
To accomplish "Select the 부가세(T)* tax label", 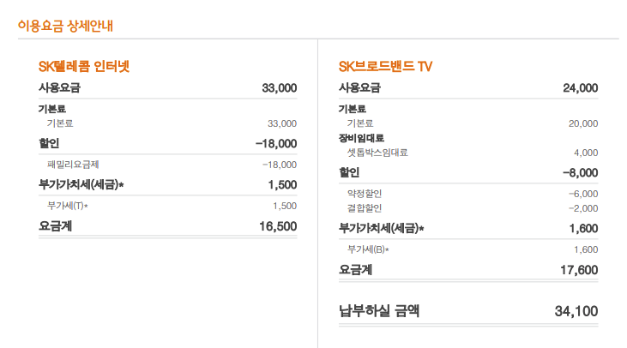I will click(x=68, y=206).
